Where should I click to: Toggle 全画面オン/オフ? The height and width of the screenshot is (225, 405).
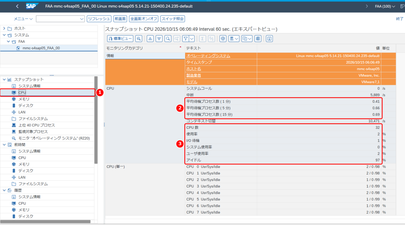click(x=144, y=19)
